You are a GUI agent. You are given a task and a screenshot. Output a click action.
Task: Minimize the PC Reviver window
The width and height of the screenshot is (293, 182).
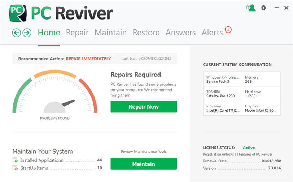(x=277, y=8)
